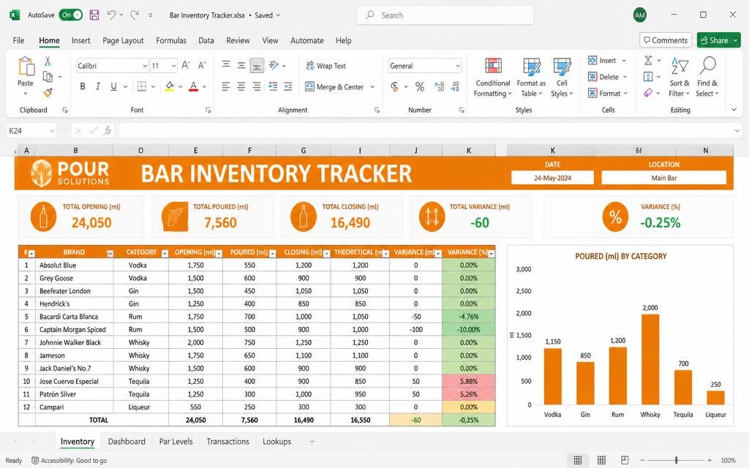This screenshot has width=749, height=468.
Task: Click the zoom slider handle
Action: coord(676,461)
